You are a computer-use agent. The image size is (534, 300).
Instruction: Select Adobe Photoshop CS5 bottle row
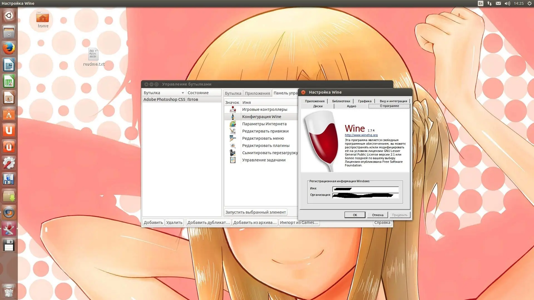(x=164, y=99)
